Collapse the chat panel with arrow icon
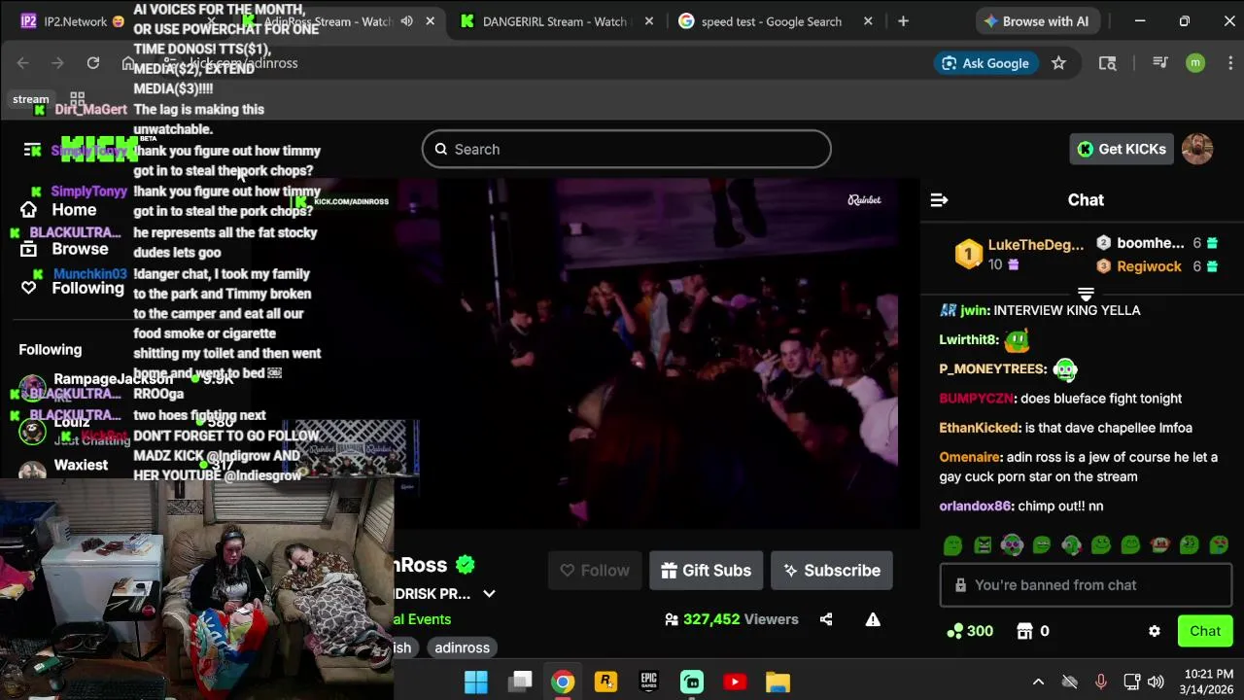1244x700 pixels. tap(939, 200)
